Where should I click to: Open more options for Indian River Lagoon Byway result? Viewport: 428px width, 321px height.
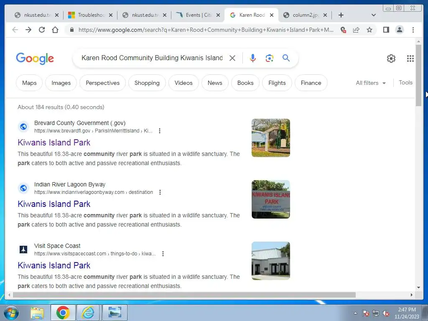tap(160, 192)
